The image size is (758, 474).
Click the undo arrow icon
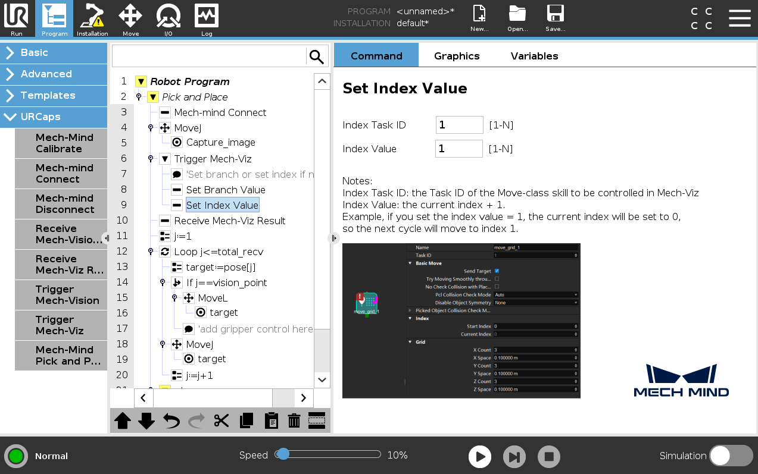pos(171,421)
